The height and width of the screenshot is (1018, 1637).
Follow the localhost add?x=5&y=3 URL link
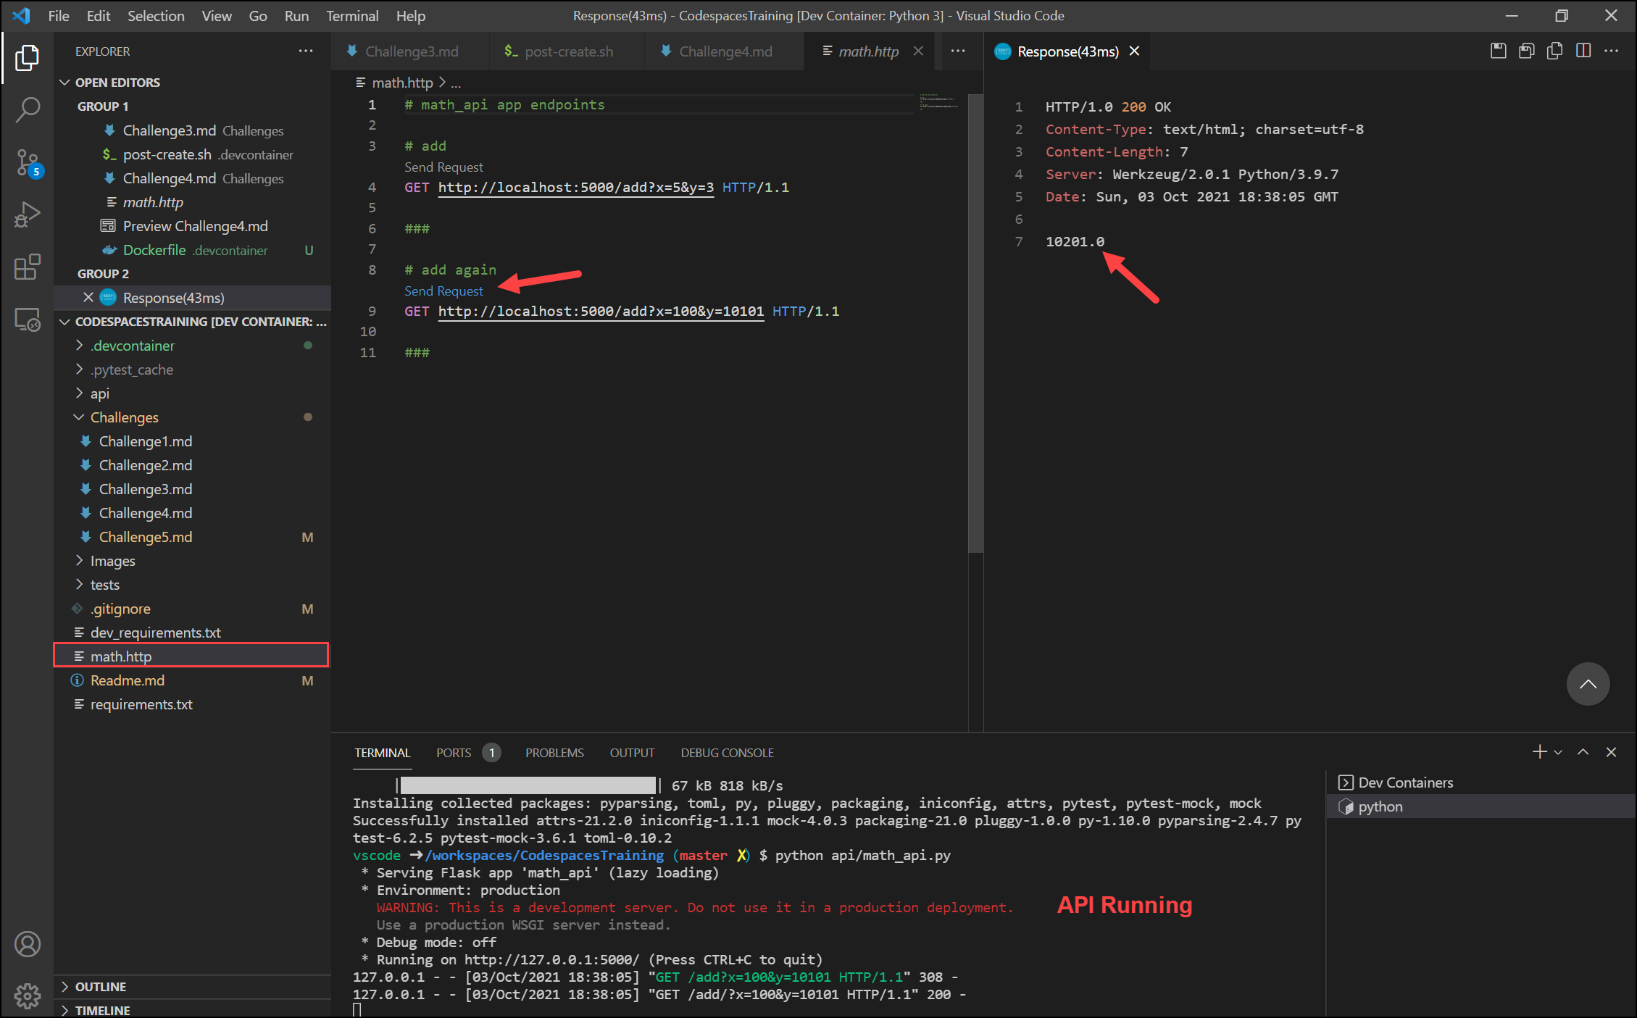576,188
